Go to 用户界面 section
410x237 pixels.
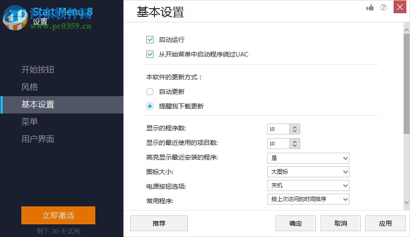pos(38,139)
